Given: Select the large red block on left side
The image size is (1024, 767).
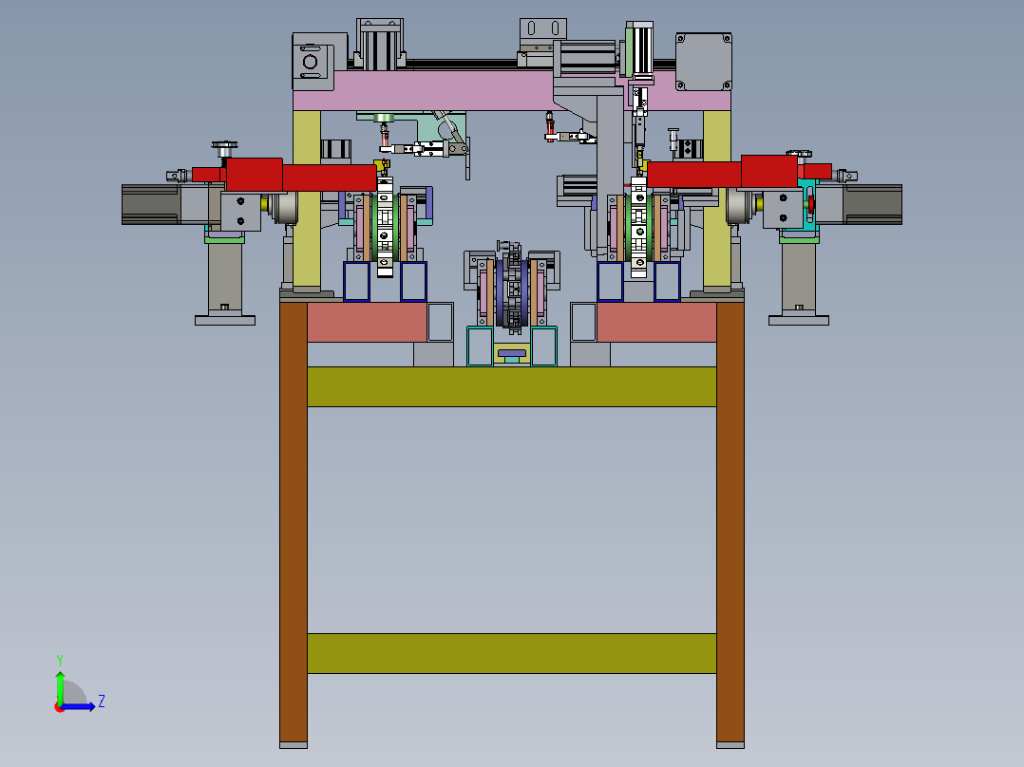Looking at the screenshot, I should tap(255, 175).
